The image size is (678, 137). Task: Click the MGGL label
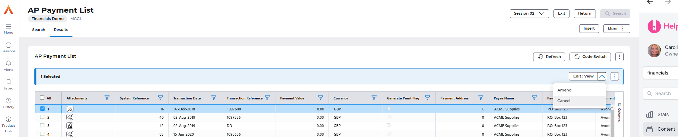click(76, 19)
